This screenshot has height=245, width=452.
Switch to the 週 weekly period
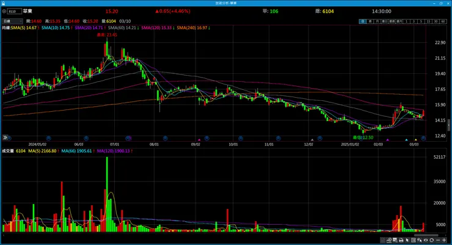click(x=370, y=21)
